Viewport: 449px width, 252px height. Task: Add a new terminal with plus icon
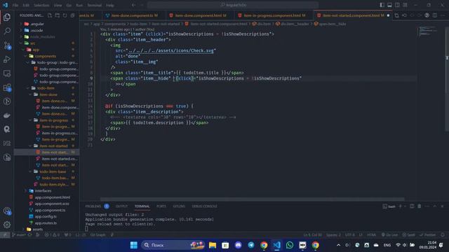tap(401, 206)
